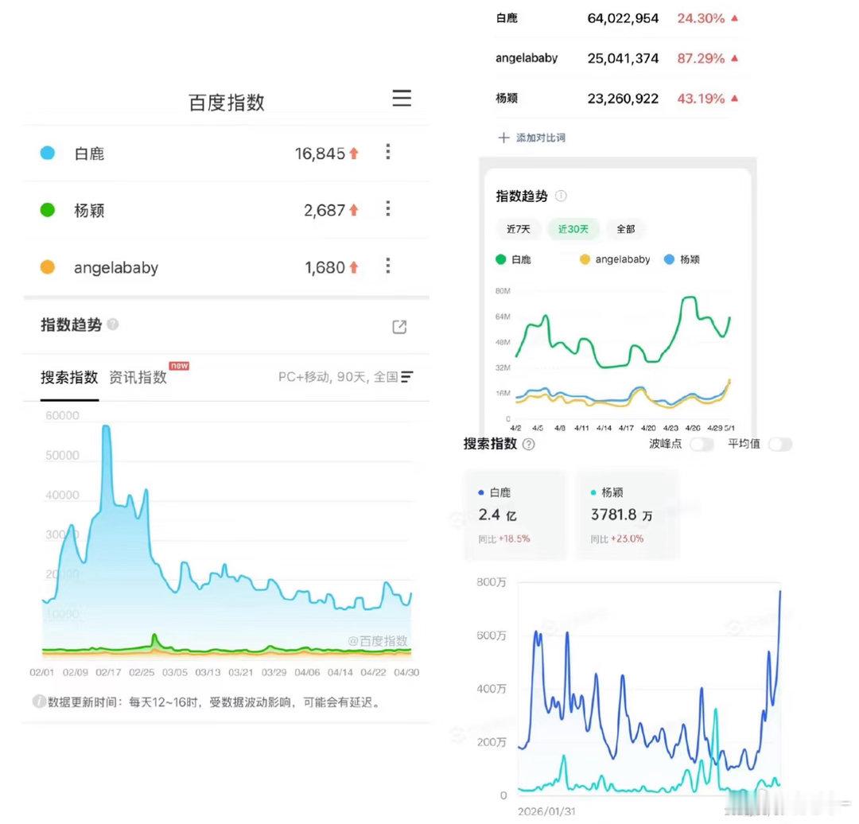Click the help icon beside 指数趋势 on left
Screen dimensions: 859x824
(113, 325)
